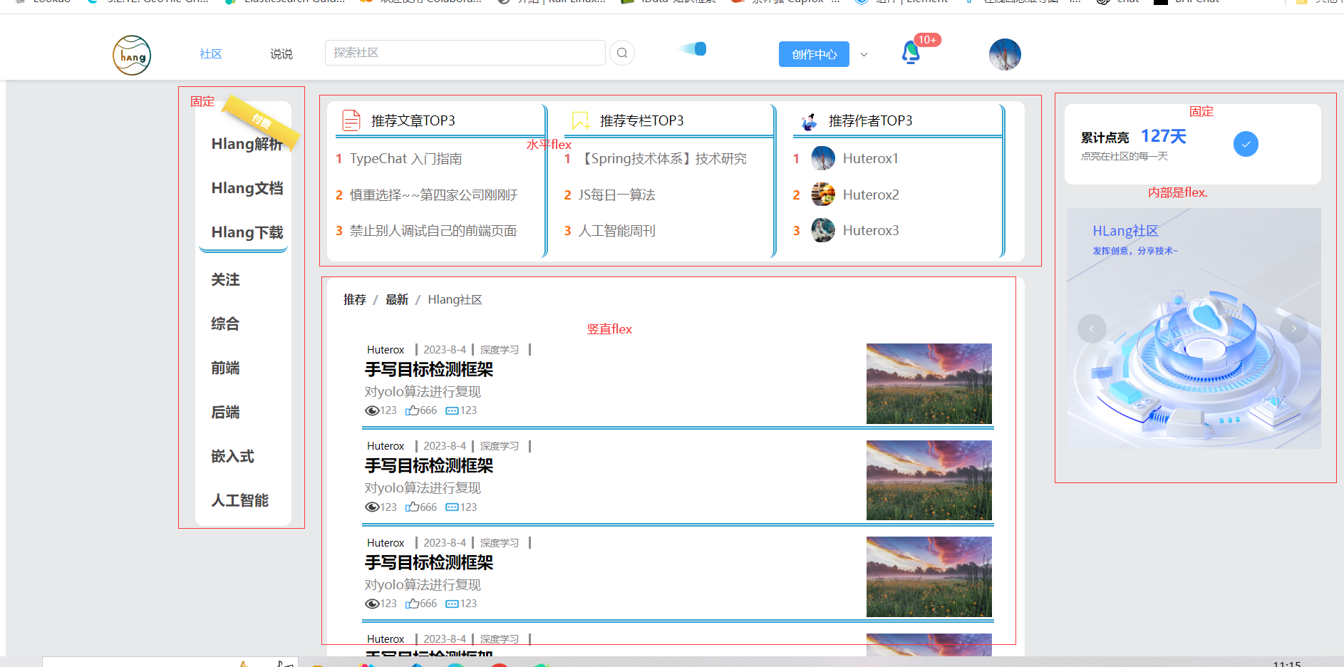Click the HLang社区 carousel banner
Screen dimensions: 1344x667
click(x=1194, y=329)
